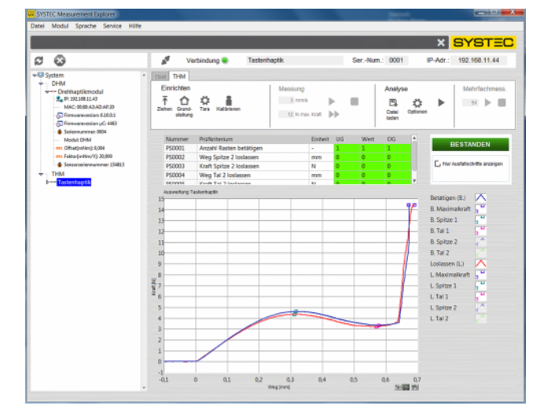Screen dimensions: 551x413
Task: Toggle B. Spitze 2 marker swatch
Action: (480, 242)
